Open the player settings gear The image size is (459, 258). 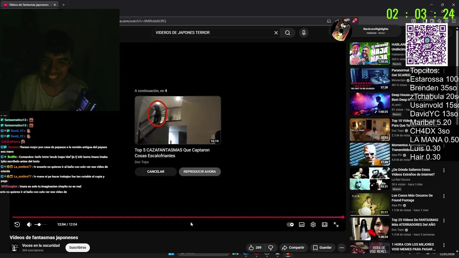(313, 224)
